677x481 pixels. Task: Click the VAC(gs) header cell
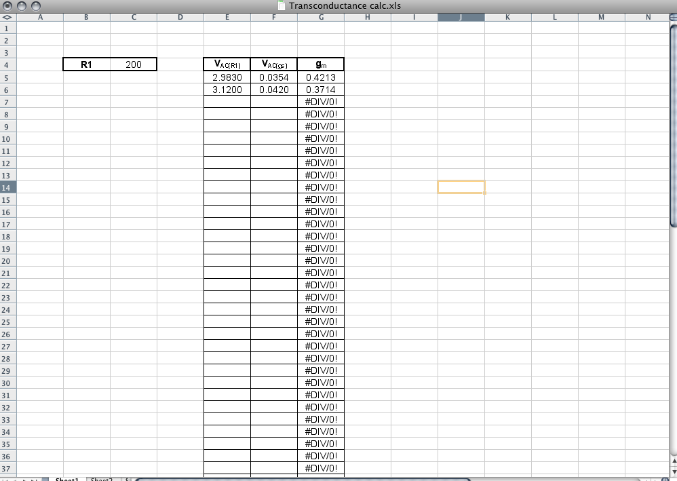pos(274,64)
